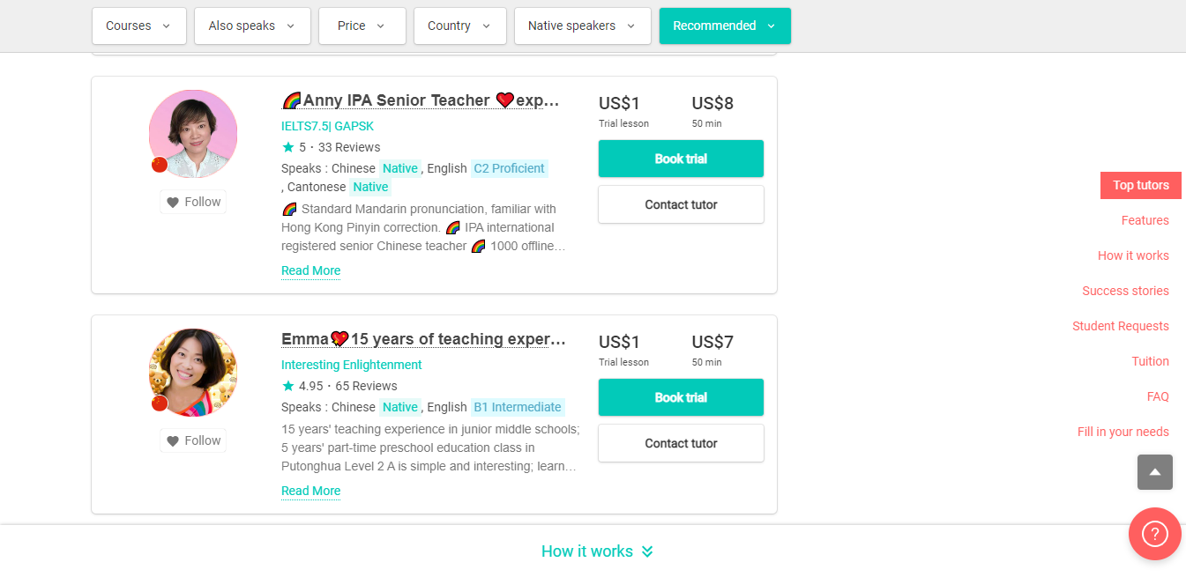Click the double chevron beside How it works
Image resolution: width=1186 pixels, height=577 pixels.
[647, 551]
